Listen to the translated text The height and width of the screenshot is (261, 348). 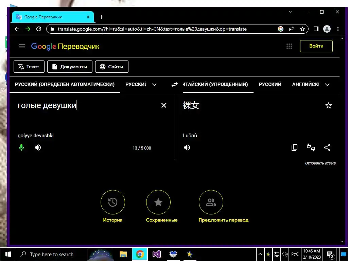click(187, 147)
